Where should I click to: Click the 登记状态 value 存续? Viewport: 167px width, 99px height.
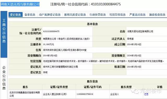[x=45, y=72]
